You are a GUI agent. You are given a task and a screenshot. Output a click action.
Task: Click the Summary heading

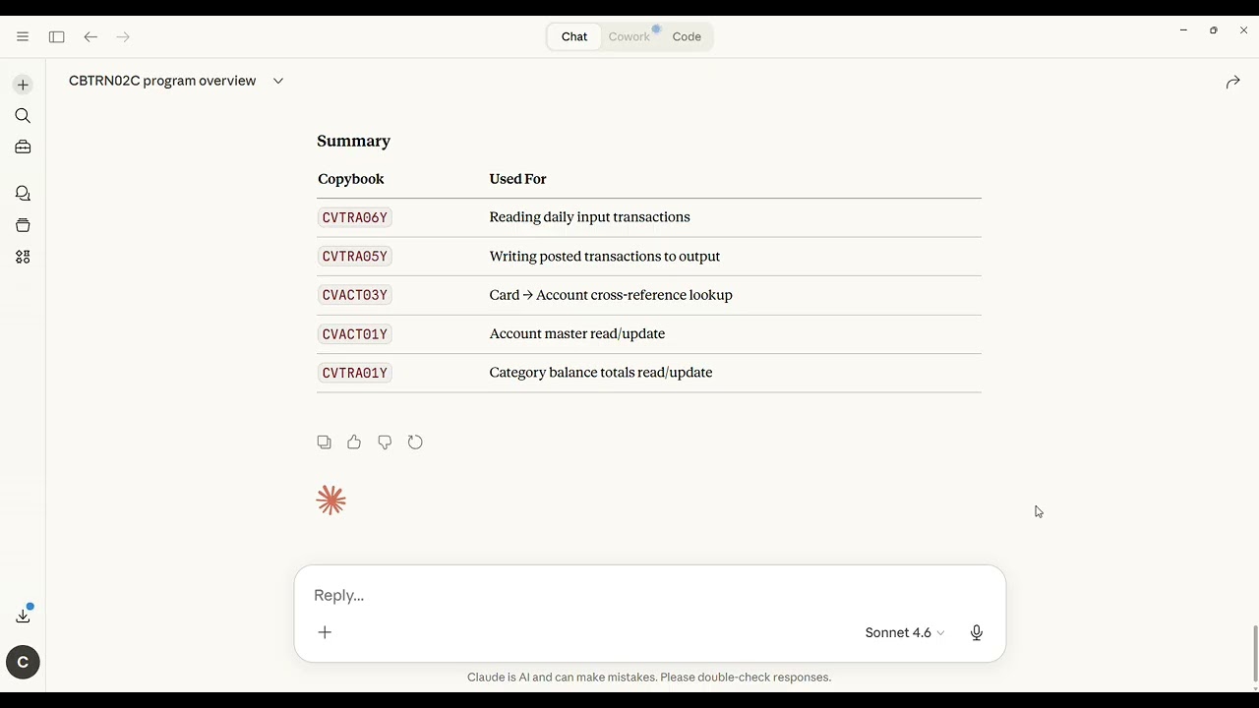click(354, 141)
